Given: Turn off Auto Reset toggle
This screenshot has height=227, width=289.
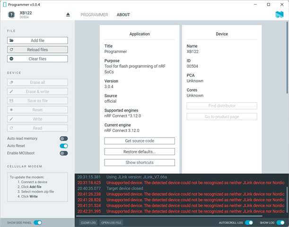Looking at the screenshot, I should (x=64, y=146).
